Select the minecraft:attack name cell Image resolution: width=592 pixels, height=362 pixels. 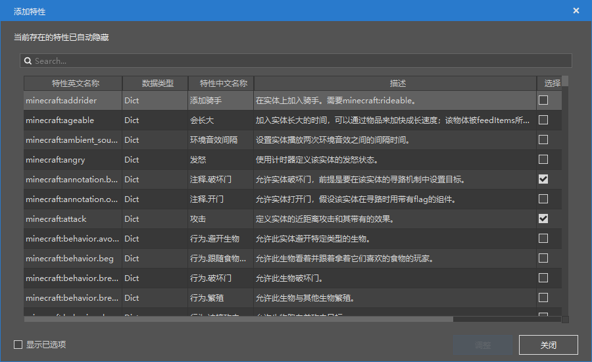point(73,219)
